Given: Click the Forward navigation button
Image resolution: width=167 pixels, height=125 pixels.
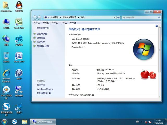Looking at the screenshot, I should click(39, 17).
